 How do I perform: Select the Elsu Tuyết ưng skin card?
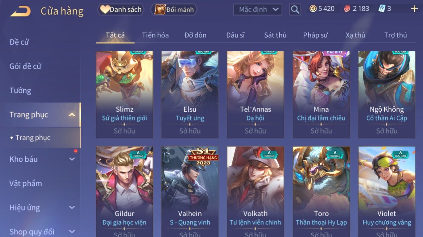[x=190, y=95]
